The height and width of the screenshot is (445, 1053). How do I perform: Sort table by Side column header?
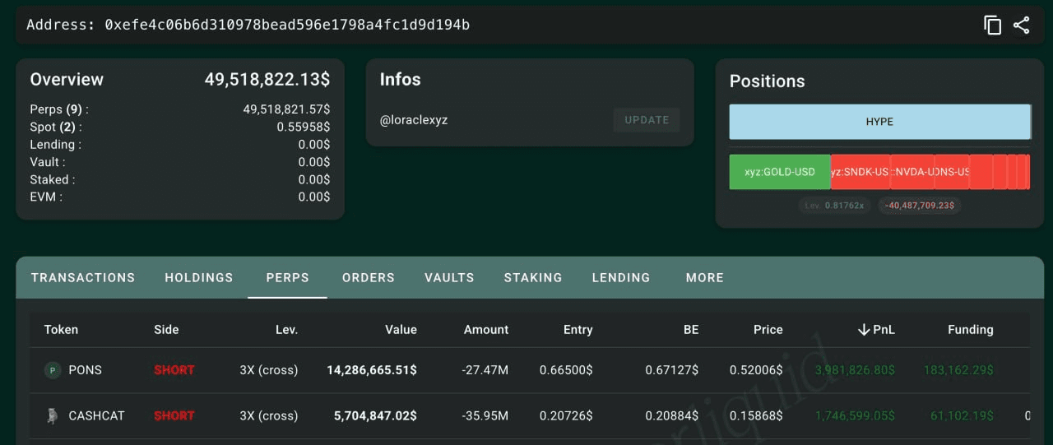166,330
